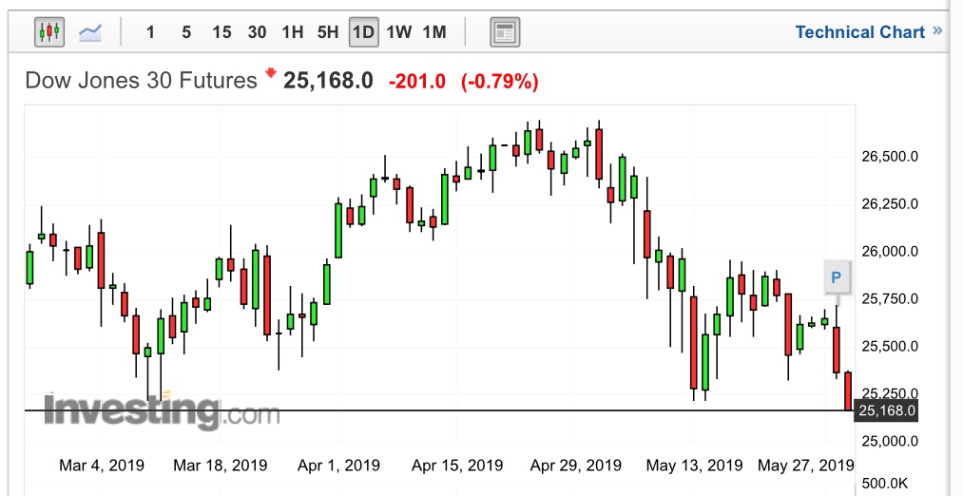Open the Technical Chart link

pos(859,32)
